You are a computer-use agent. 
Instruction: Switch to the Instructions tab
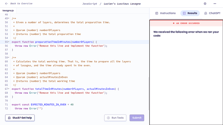[x=165, y=13]
